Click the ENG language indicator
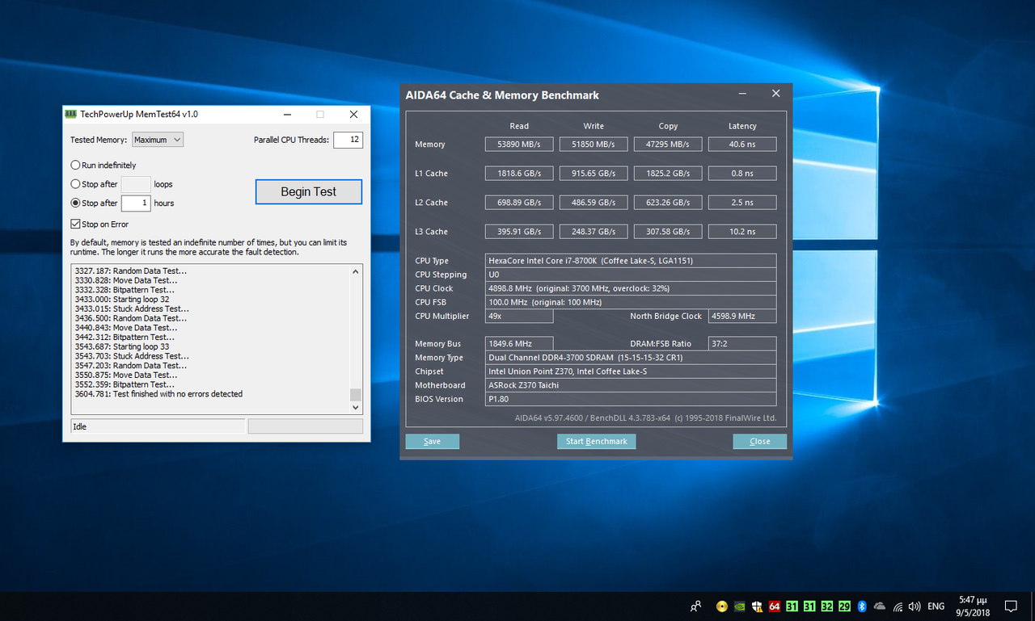 [936, 606]
